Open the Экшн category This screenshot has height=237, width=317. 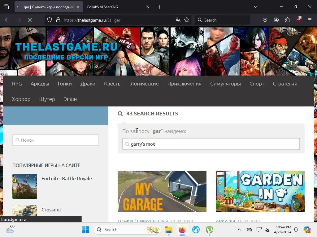(70, 99)
